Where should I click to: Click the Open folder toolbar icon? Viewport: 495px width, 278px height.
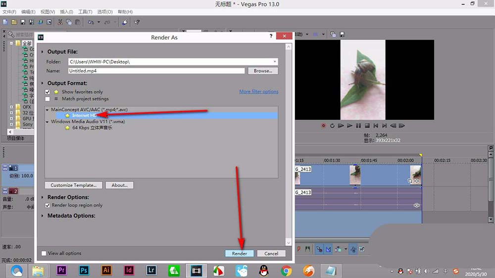point(14,22)
